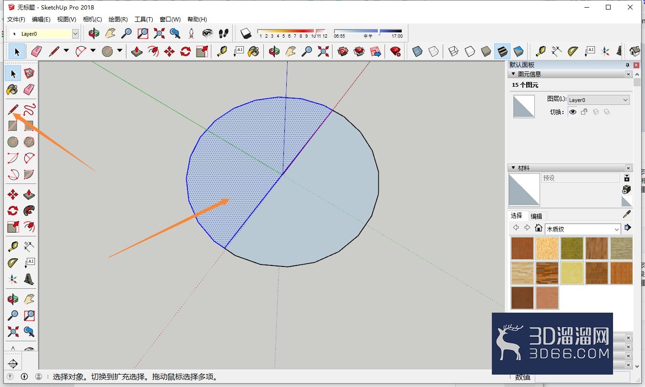Toggle X-Ray style mode
This screenshot has width=645, height=387.
coord(417,51)
